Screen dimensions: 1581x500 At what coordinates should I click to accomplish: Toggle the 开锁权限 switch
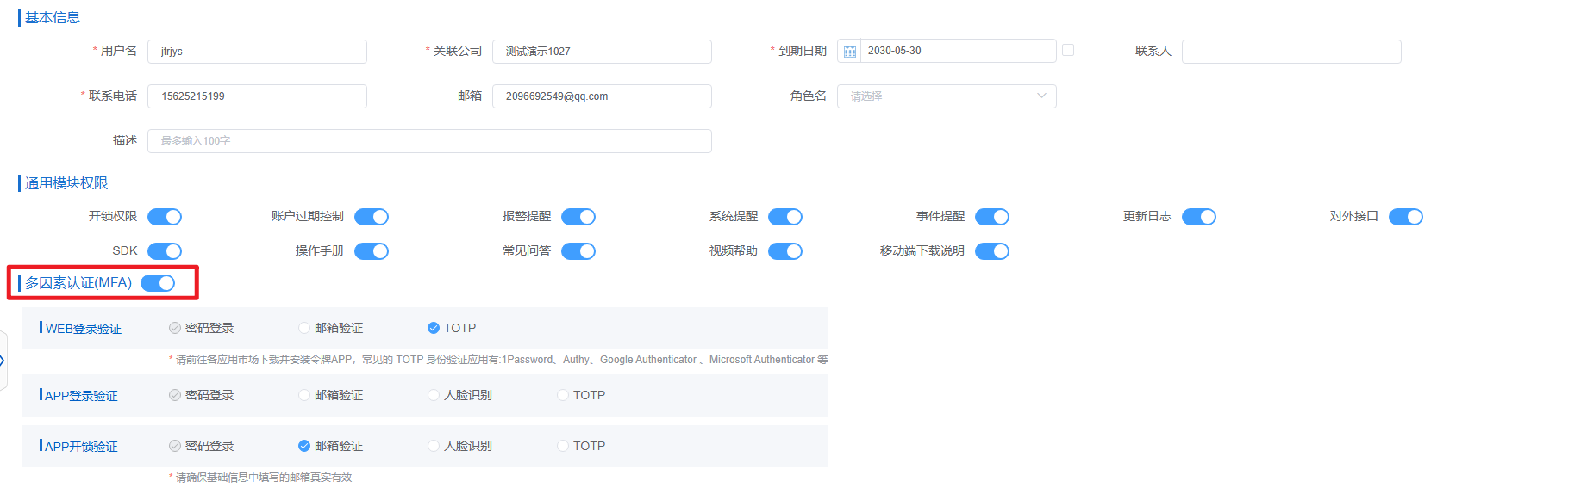pyautogui.click(x=165, y=217)
